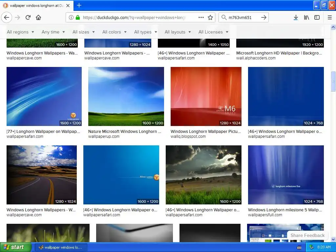Open Nature Microsoft Windows Longhorn title link
The image size is (336, 252).
pos(125,131)
